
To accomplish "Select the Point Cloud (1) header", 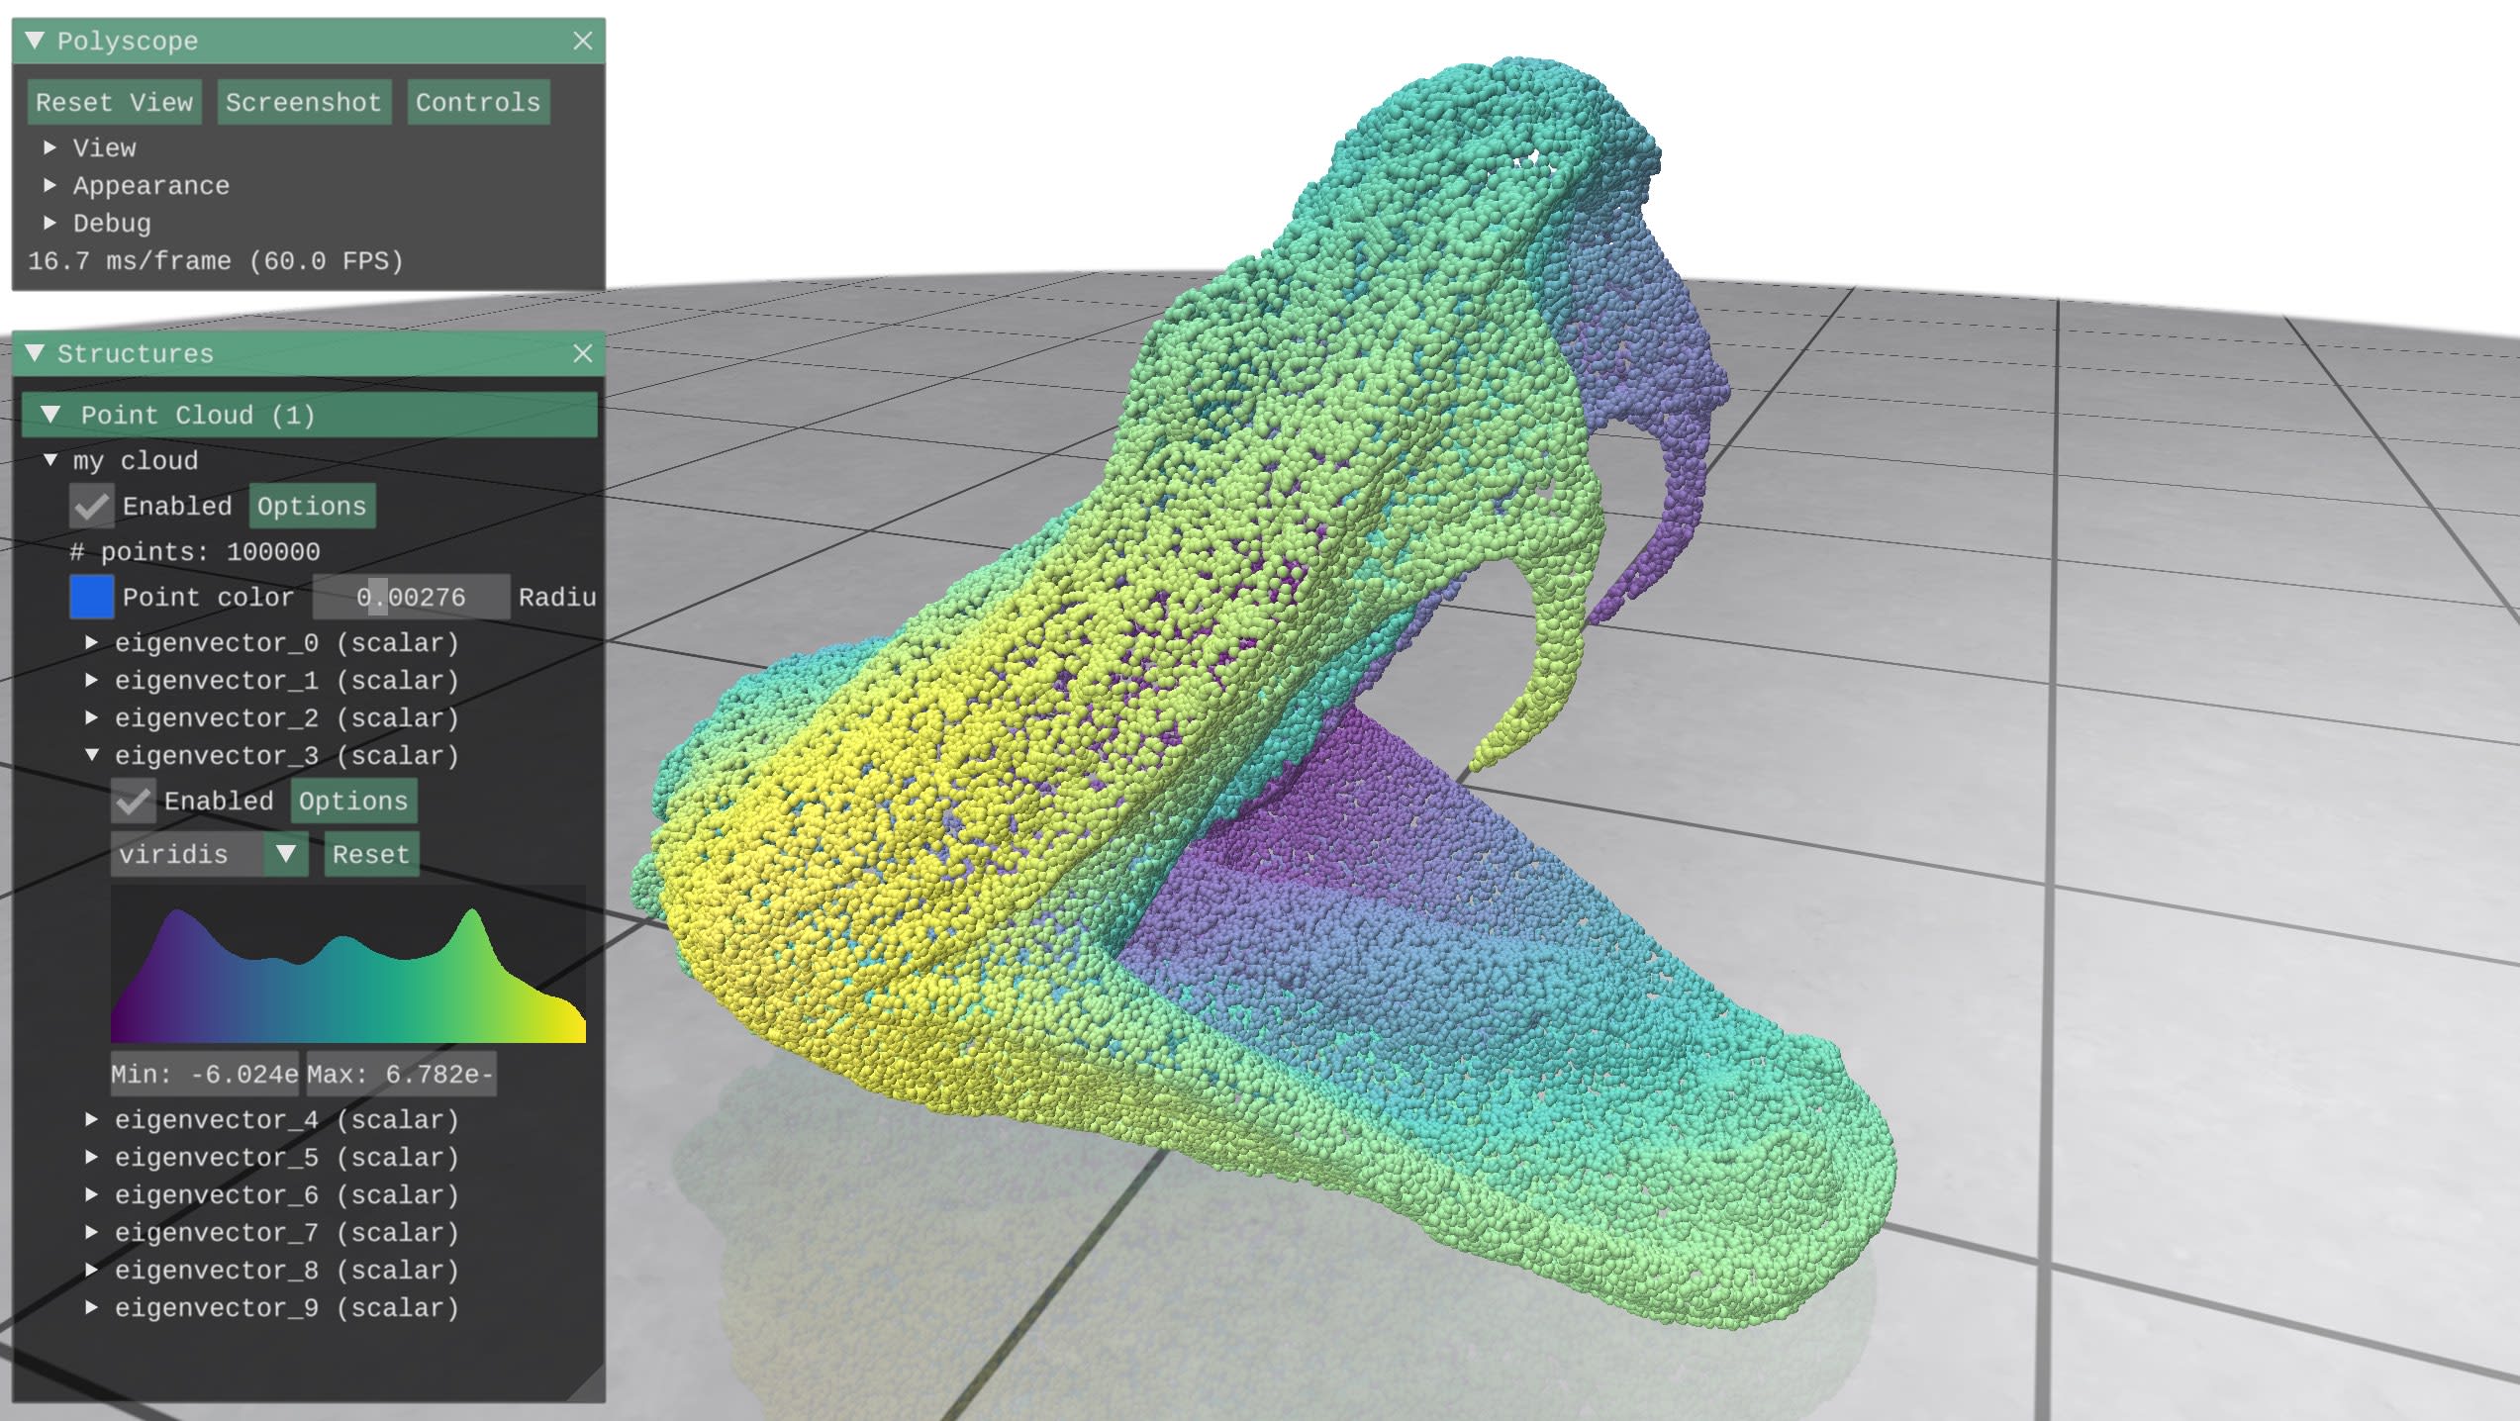I will tap(198, 416).
